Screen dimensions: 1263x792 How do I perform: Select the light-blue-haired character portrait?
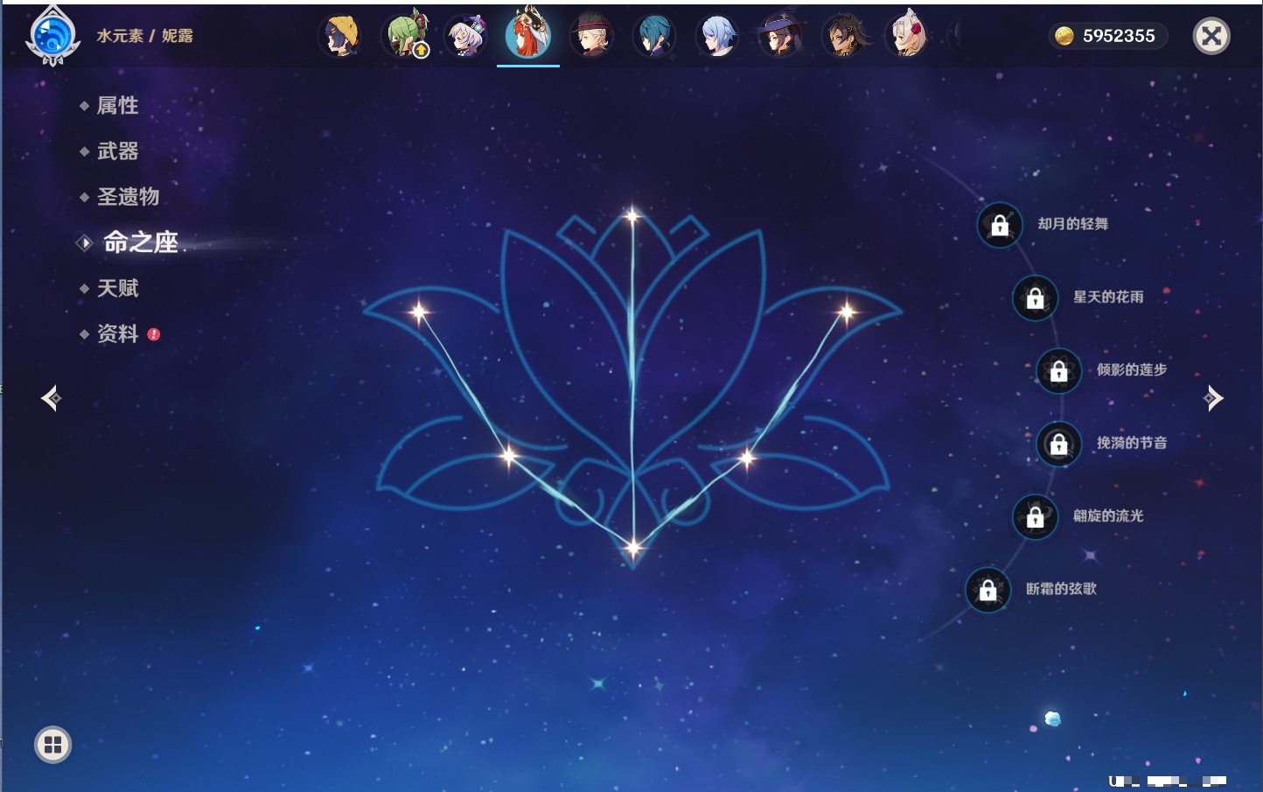[717, 36]
